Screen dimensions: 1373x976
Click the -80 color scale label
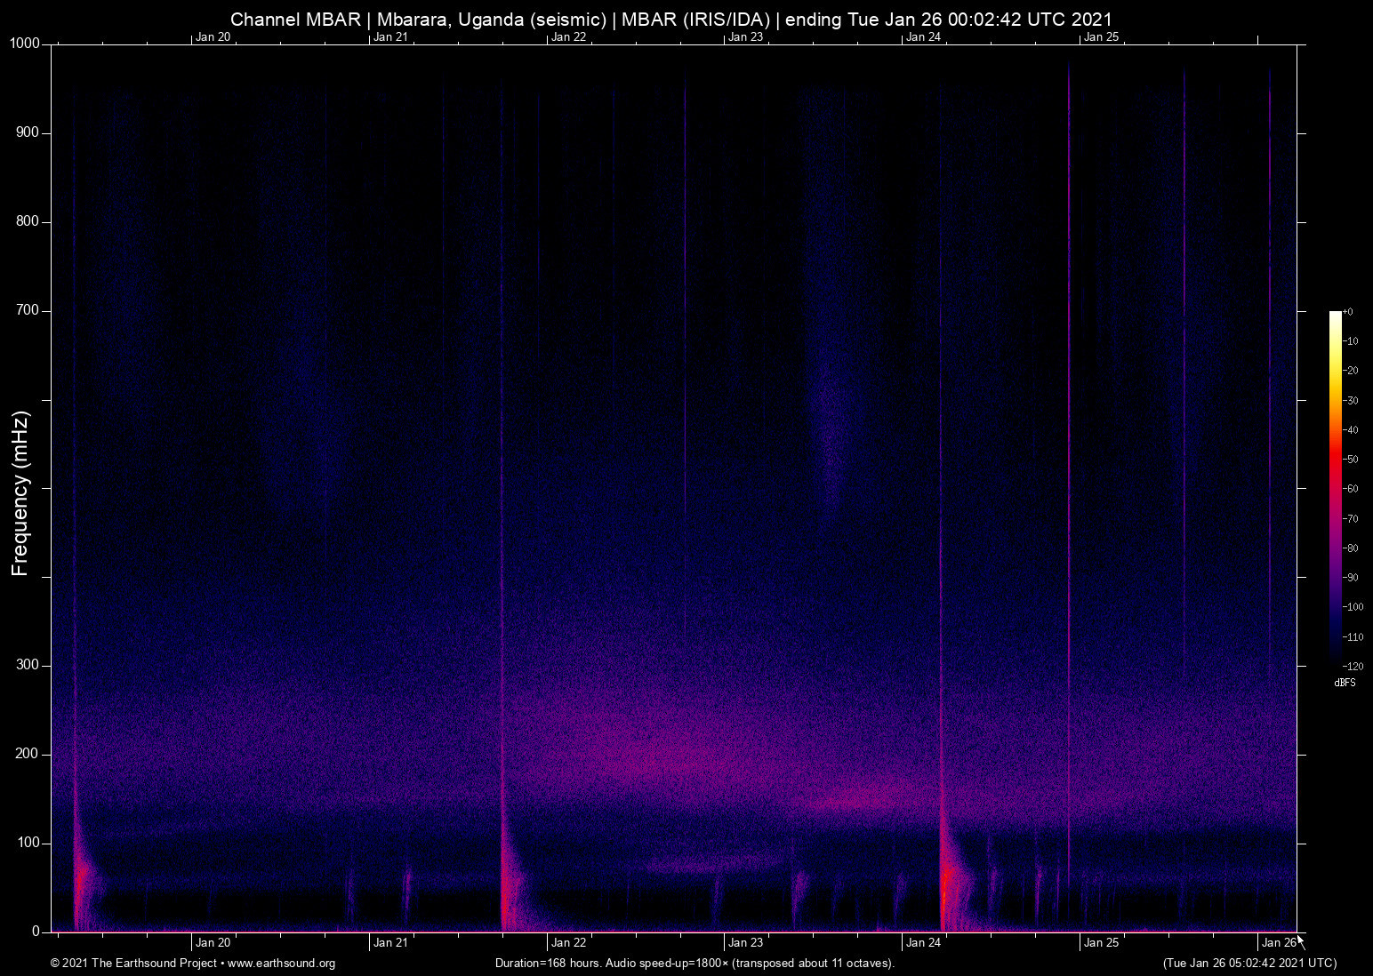1350,548
